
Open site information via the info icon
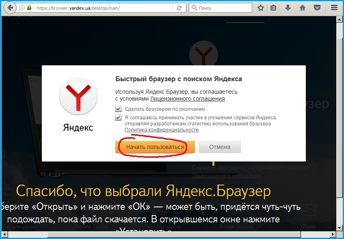tap(22, 8)
